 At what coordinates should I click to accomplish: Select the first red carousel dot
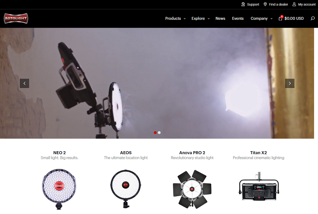pos(155,133)
